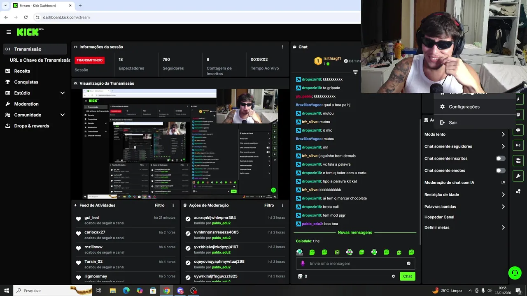Open Transmissão in sidebar
This screenshot has width=527, height=296.
(x=35, y=49)
